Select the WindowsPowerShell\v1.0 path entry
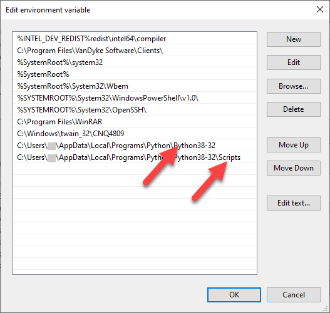 click(x=135, y=98)
